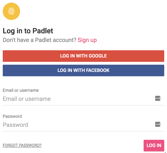The image size is (167, 153).
Task: Open the Forgot Password? link
Action: pos(22,145)
